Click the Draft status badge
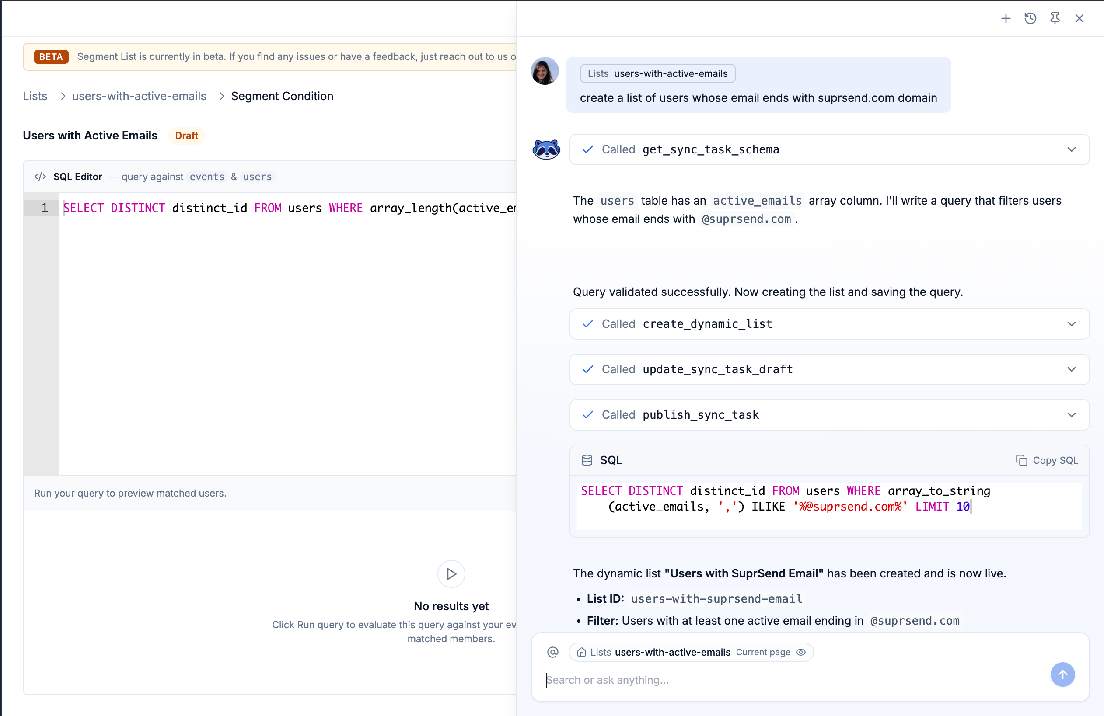 pyautogui.click(x=186, y=136)
